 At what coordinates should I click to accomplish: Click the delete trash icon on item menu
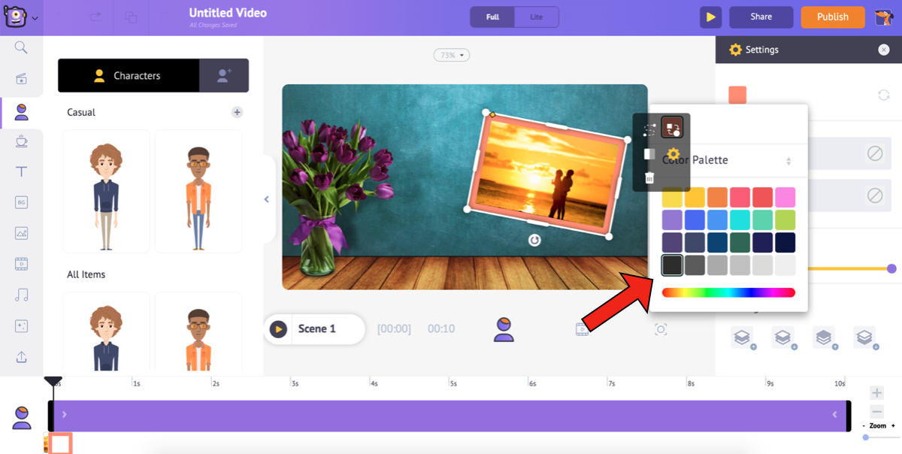(649, 178)
